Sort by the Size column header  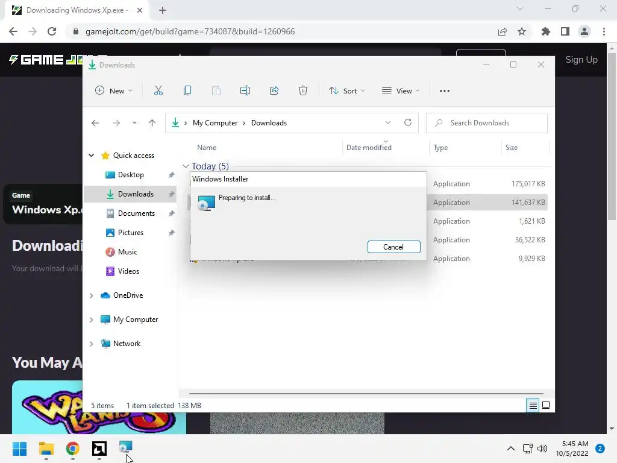[x=525, y=148]
